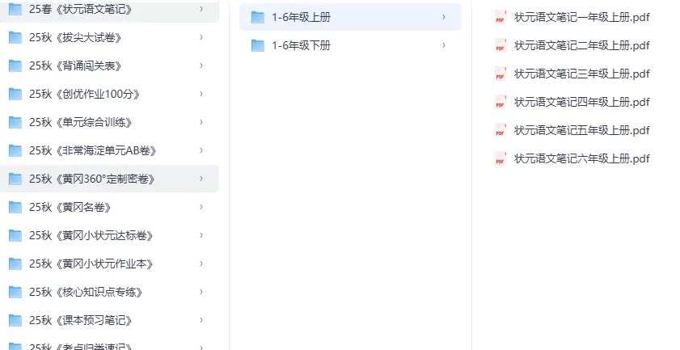Click folder icon of 25秋《黄冈360°定制密卷》

click(15, 179)
